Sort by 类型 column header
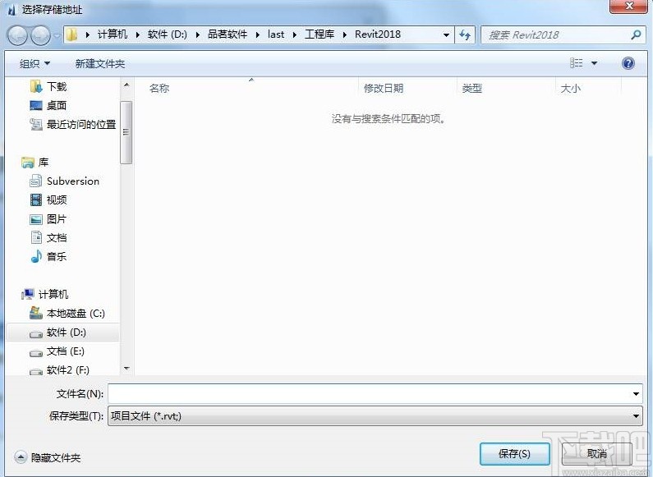The width and height of the screenshot is (653, 477). point(471,88)
